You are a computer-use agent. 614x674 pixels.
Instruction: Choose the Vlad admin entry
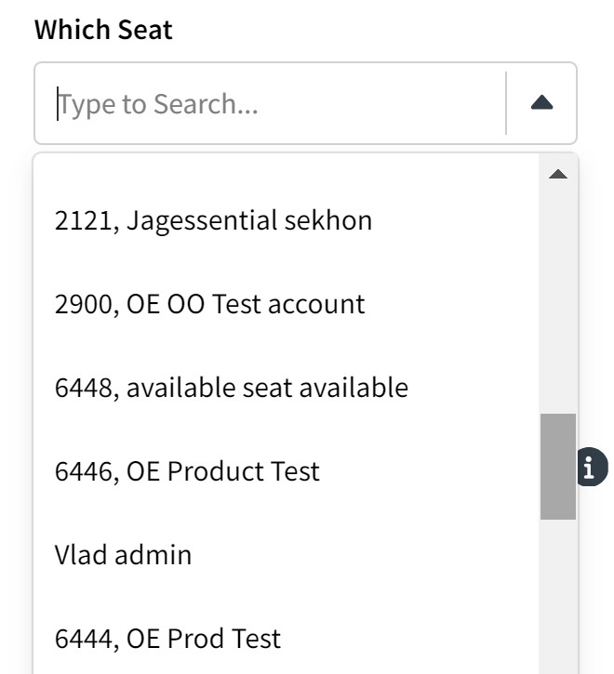[x=123, y=555]
